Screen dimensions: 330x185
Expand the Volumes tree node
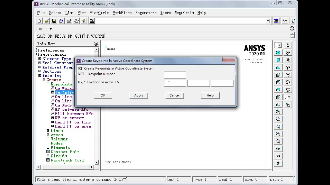(48, 139)
